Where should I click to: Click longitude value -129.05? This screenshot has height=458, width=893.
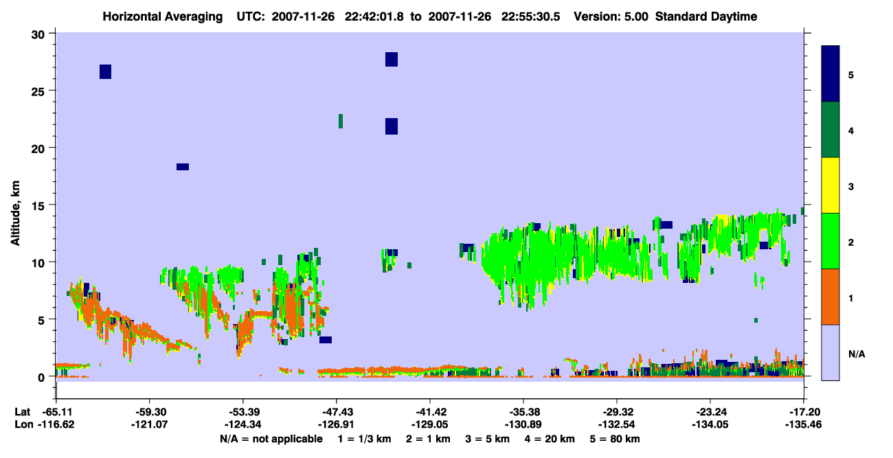[x=429, y=425]
